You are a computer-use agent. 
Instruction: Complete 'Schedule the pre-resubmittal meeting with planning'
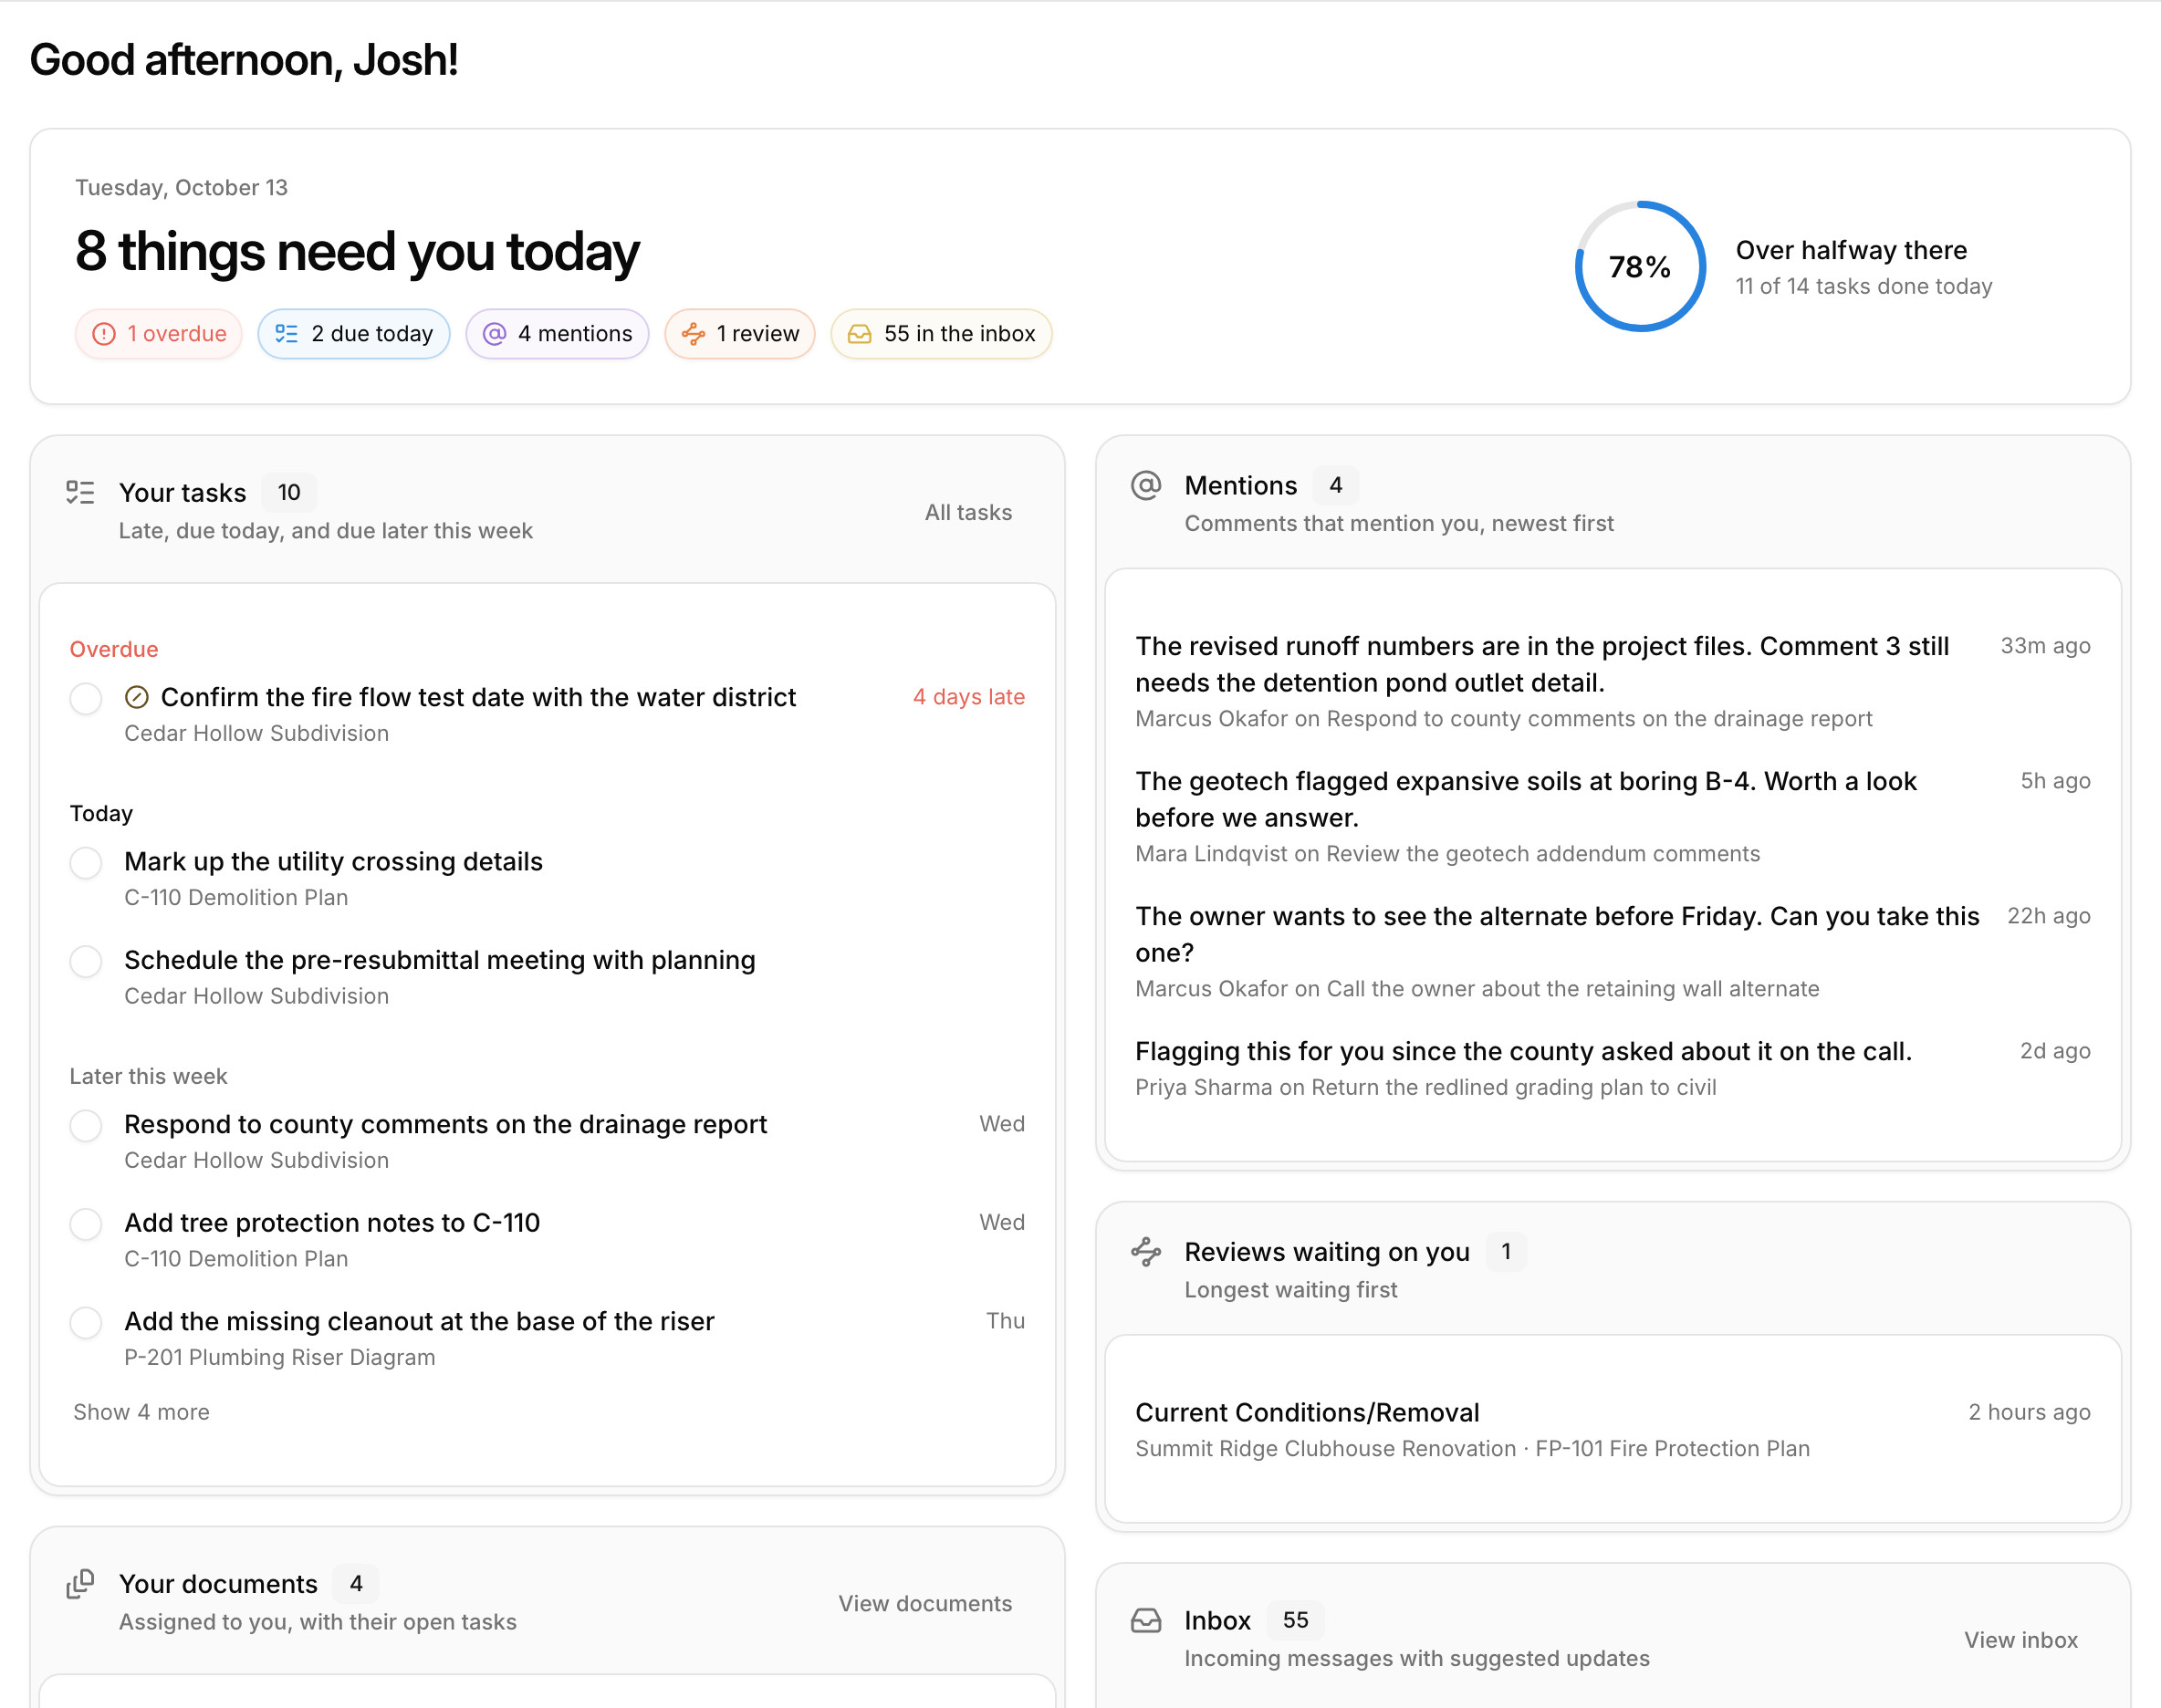point(86,961)
